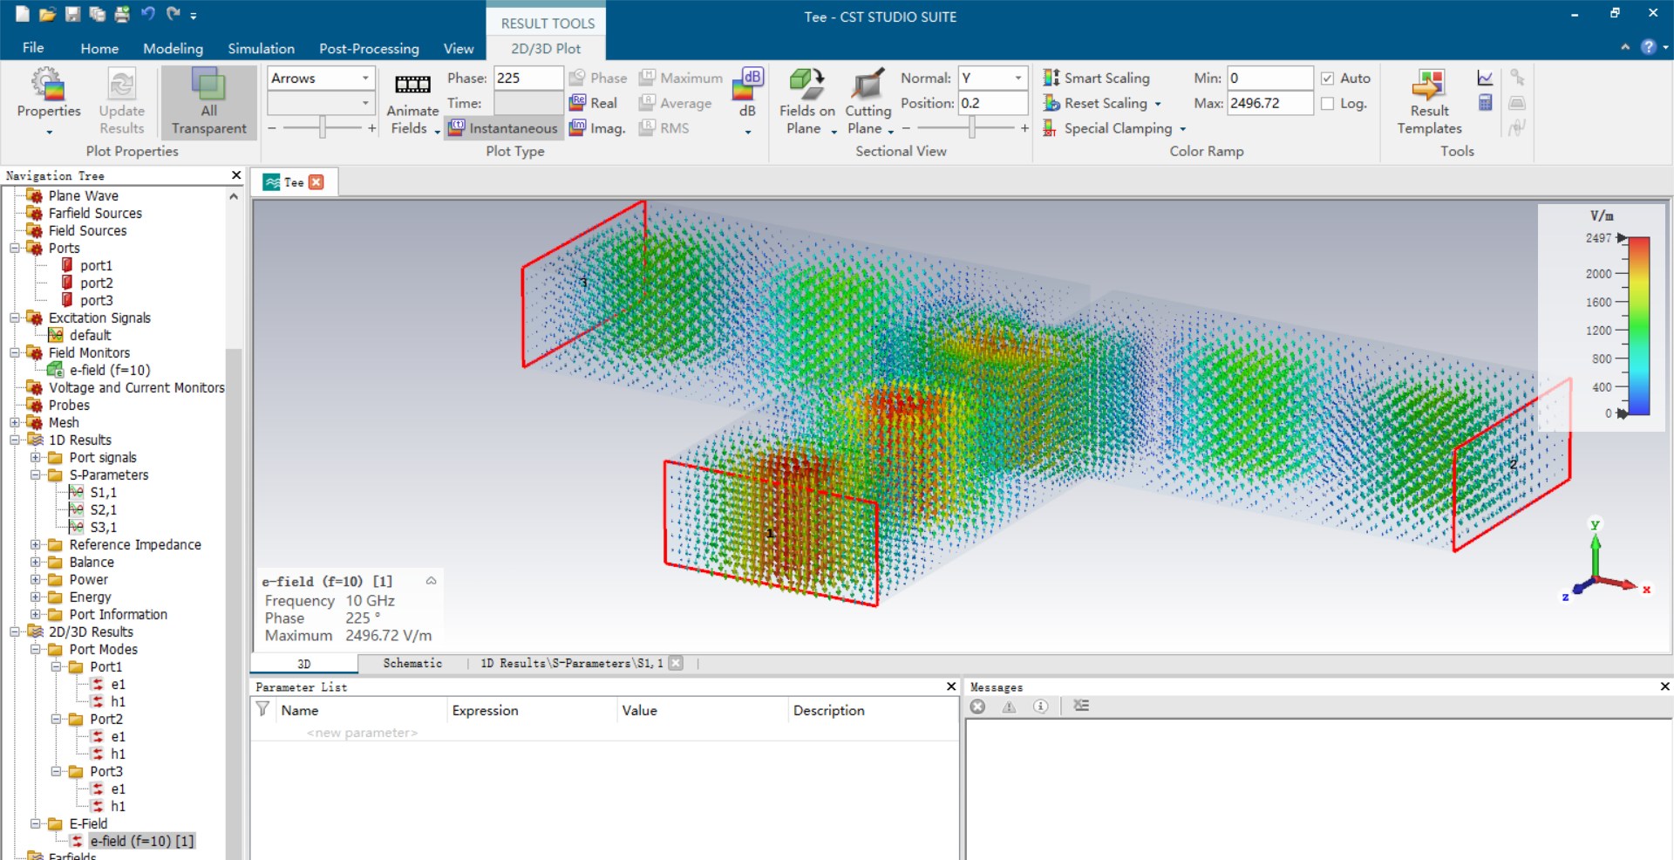Expand the Port signals folder
Screen dimensions: 1674x860
35,458
